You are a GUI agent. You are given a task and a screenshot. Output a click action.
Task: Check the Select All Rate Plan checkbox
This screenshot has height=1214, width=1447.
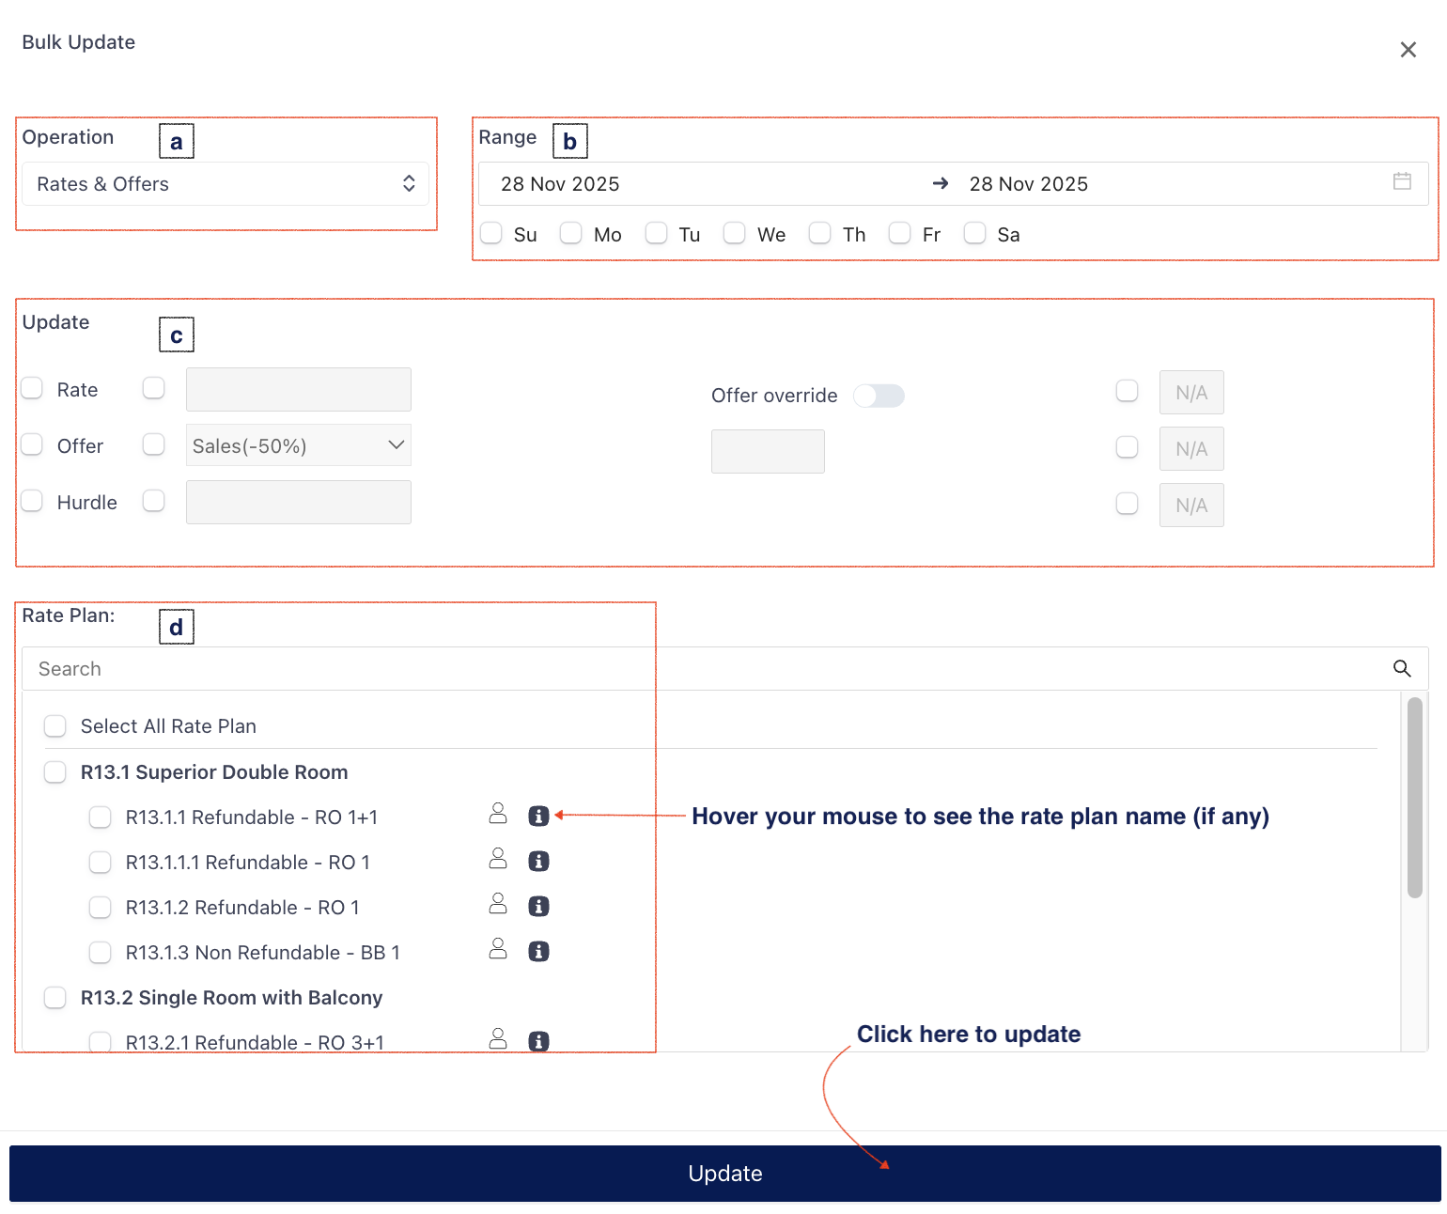tap(55, 726)
